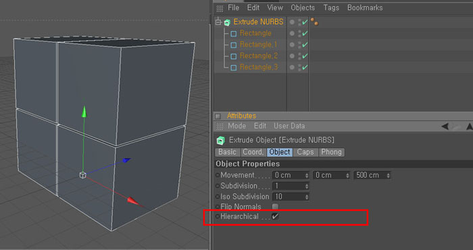Click the Movement animation dot
Viewport: 473px width, 250px height.
(x=218, y=175)
